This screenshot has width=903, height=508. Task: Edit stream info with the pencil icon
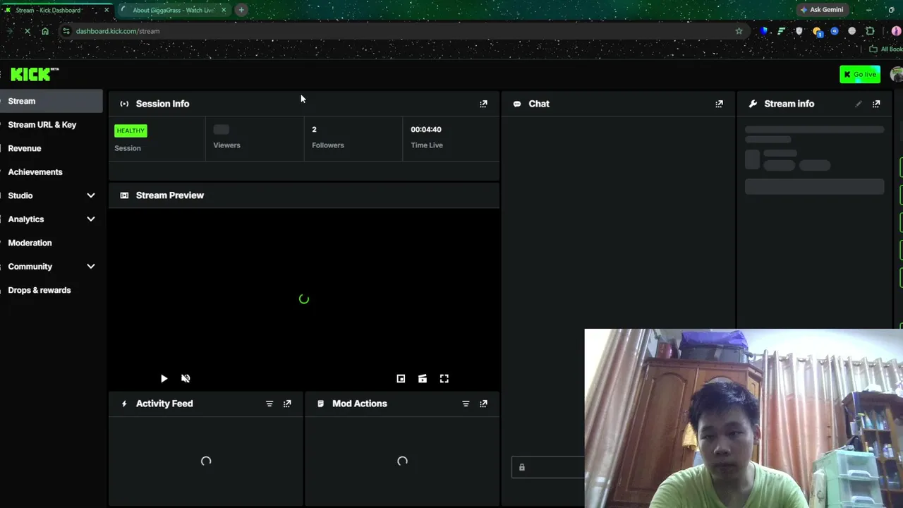coord(859,104)
